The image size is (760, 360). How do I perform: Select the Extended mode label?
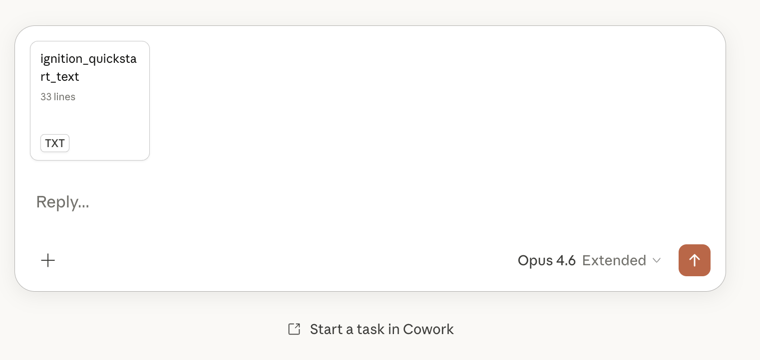[x=614, y=260]
